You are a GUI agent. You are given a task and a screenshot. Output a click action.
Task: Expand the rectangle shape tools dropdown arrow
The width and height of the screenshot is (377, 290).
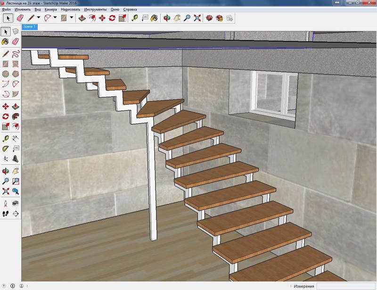tap(71, 18)
